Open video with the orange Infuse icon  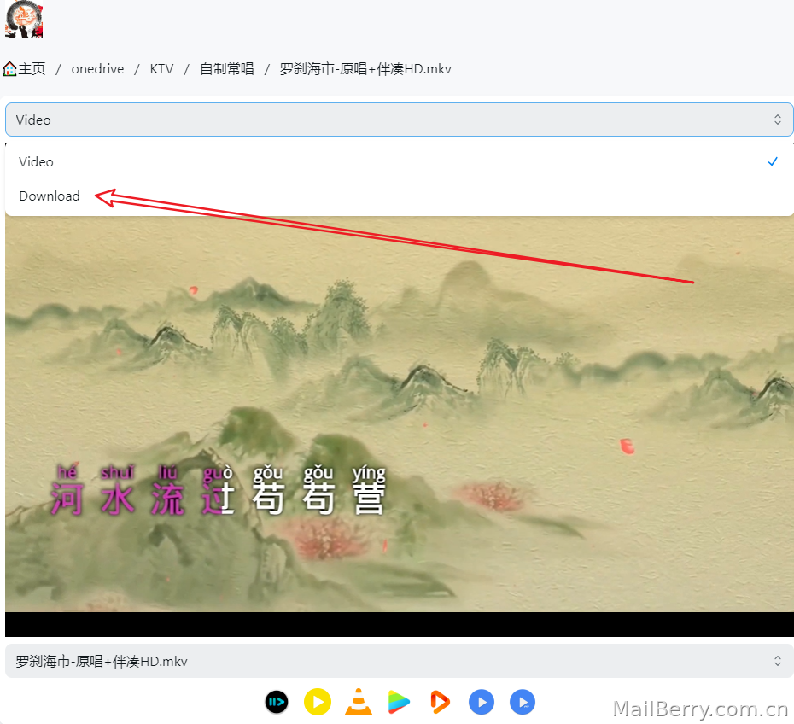(x=440, y=703)
